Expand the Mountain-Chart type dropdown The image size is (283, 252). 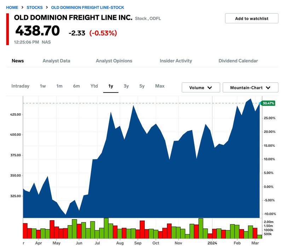(250, 88)
